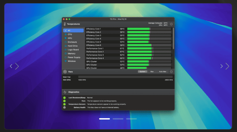The width and height of the screenshot is (237, 132).
Task: Select the Efficiency Core 2 row label
Action: [x=94, y=32]
